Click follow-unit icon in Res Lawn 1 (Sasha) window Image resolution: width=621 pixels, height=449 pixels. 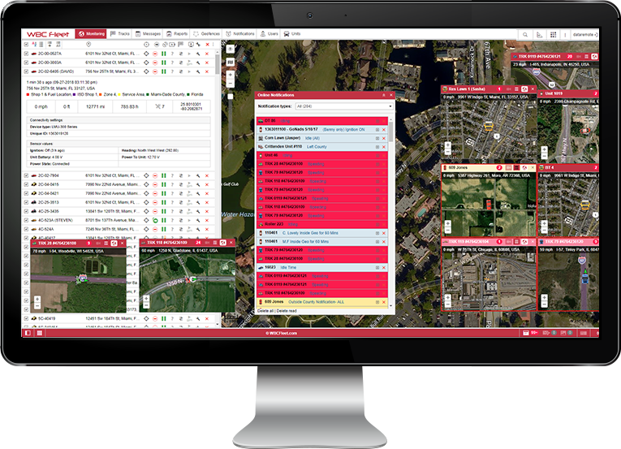[524, 89]
